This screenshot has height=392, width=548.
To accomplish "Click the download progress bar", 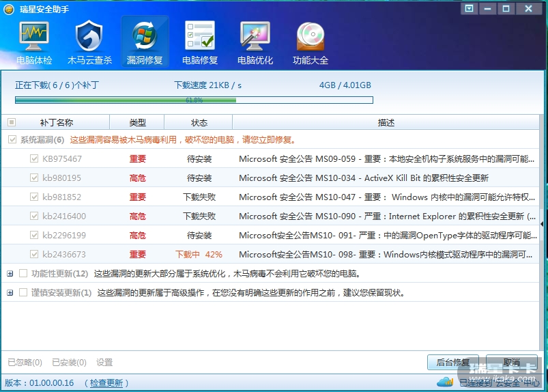I will pos(194,100).
